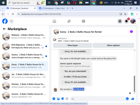This screenshot has width=140, height=105.
Task: Open the nine-dot Menu grid icon
Action: (x=120, y=21)
